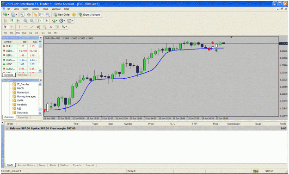Click the New Order button

[x=61, y=14]
